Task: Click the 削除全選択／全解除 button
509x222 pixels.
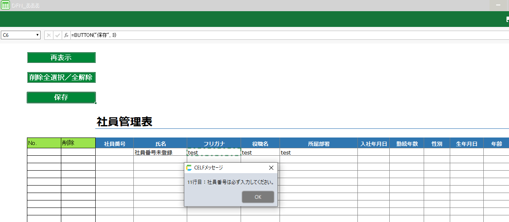Action: tap(61, 77)
